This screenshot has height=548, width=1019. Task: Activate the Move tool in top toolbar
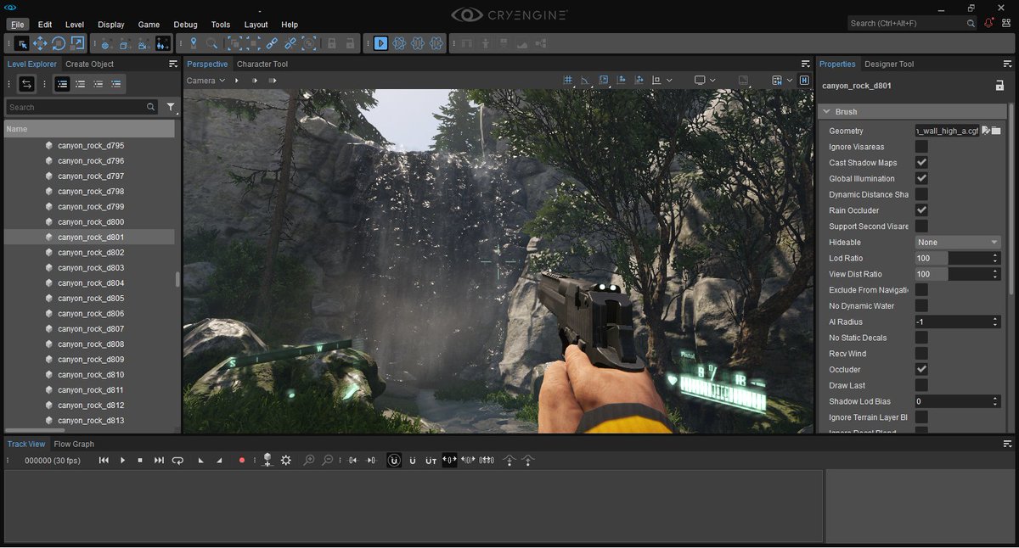(40, 43)
